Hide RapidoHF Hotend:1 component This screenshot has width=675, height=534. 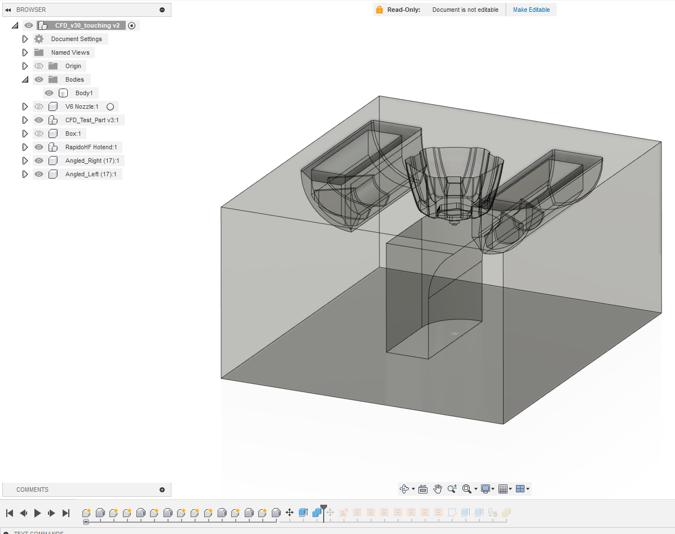pyautogui.click(x=39, y=147)
